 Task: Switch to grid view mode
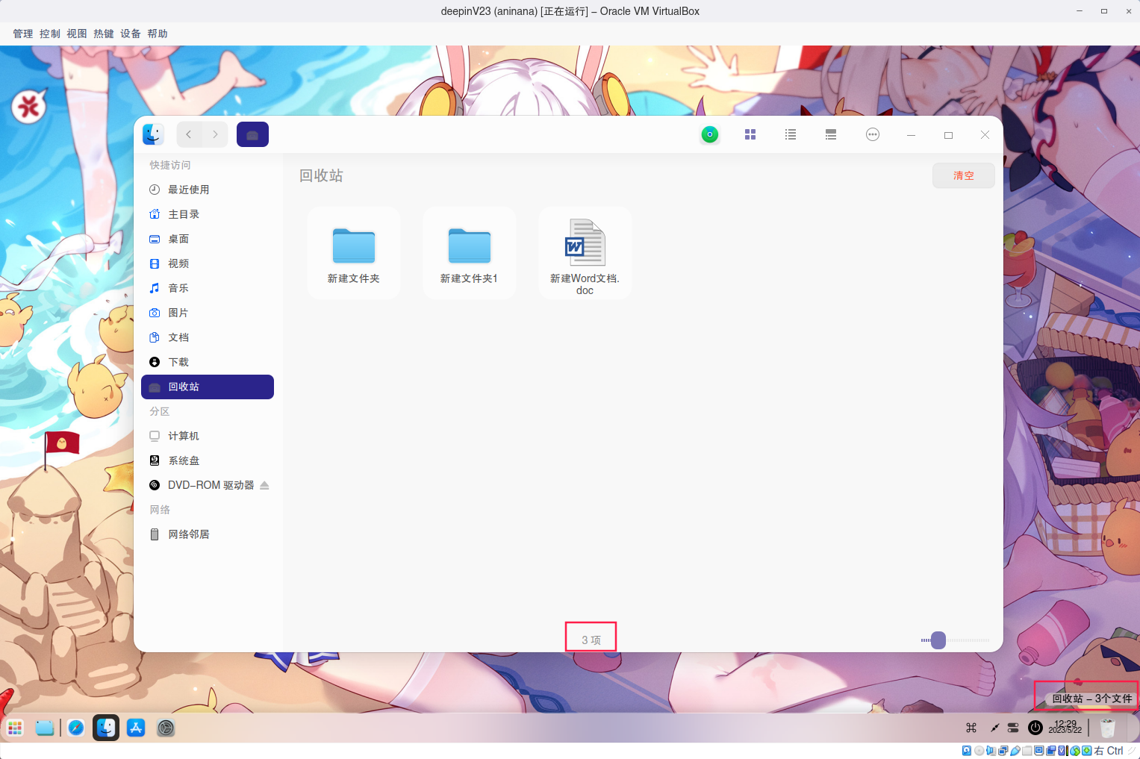[x=750, y=134]
